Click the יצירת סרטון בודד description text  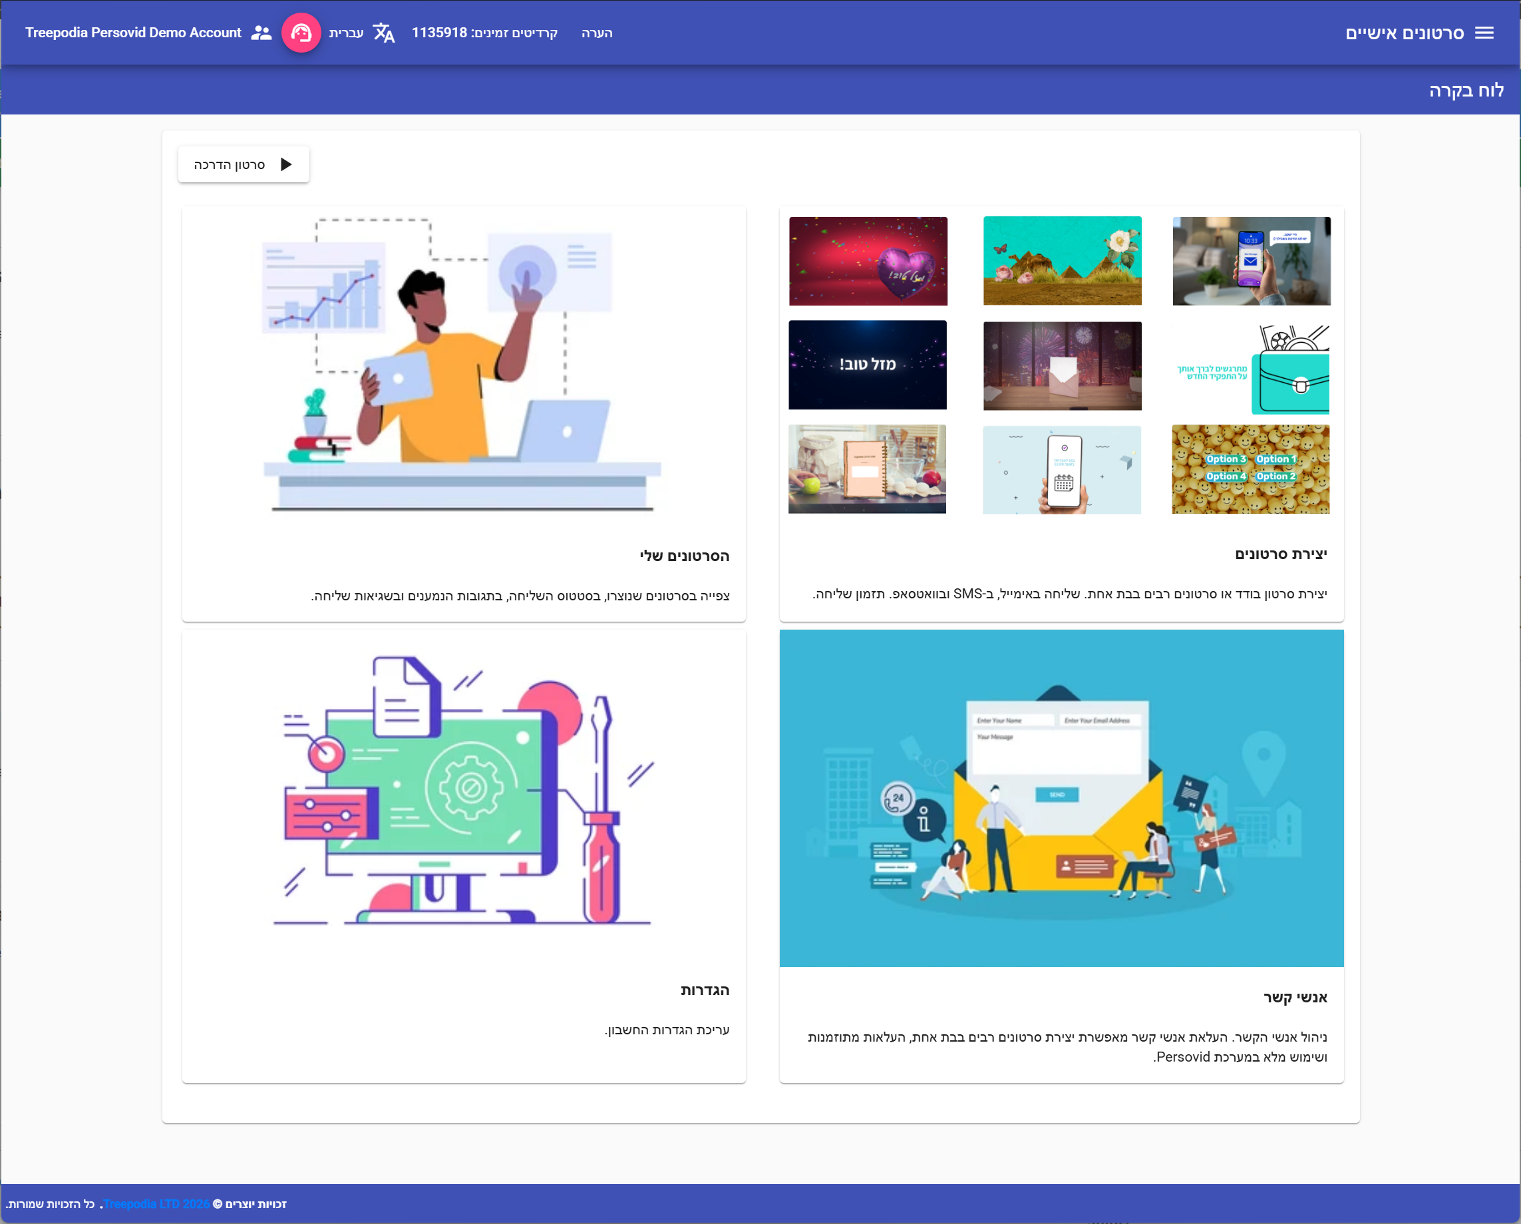point(1070,594)
